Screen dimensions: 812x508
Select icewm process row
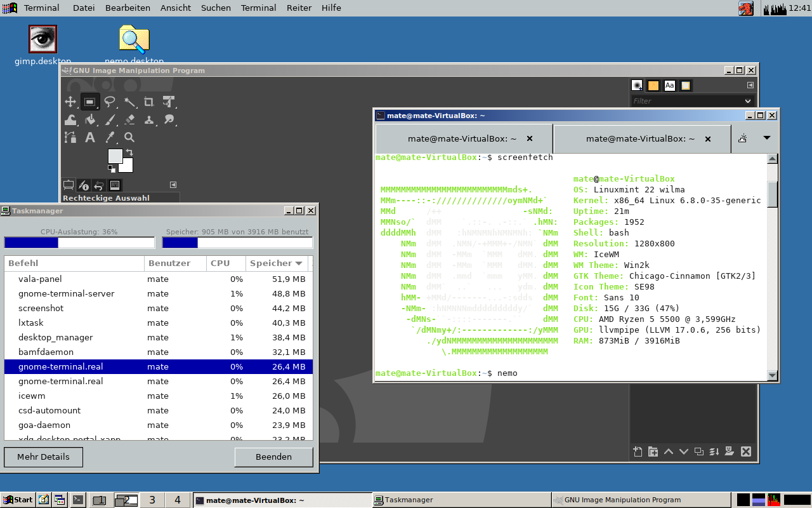(159, 396)
